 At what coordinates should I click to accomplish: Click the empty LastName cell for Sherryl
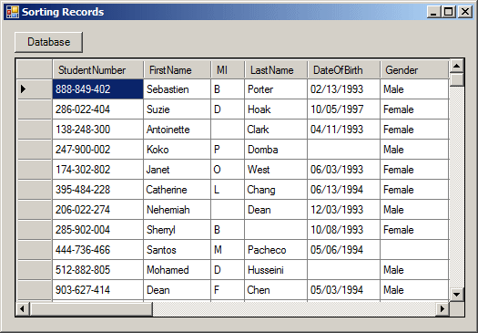(x=276, y=230)
